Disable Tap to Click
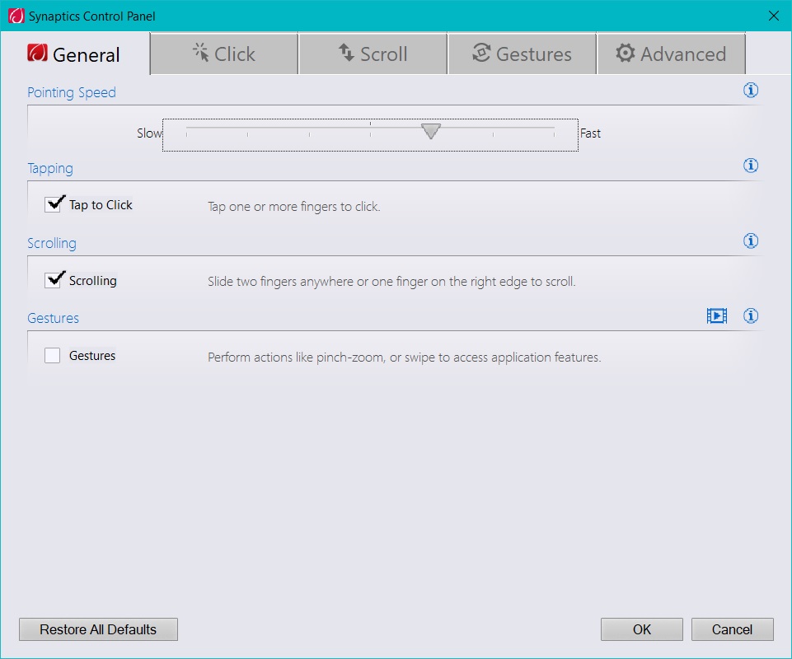Image resolution: width=792 pixels, height=659 pixels. (x=54, y=203)
